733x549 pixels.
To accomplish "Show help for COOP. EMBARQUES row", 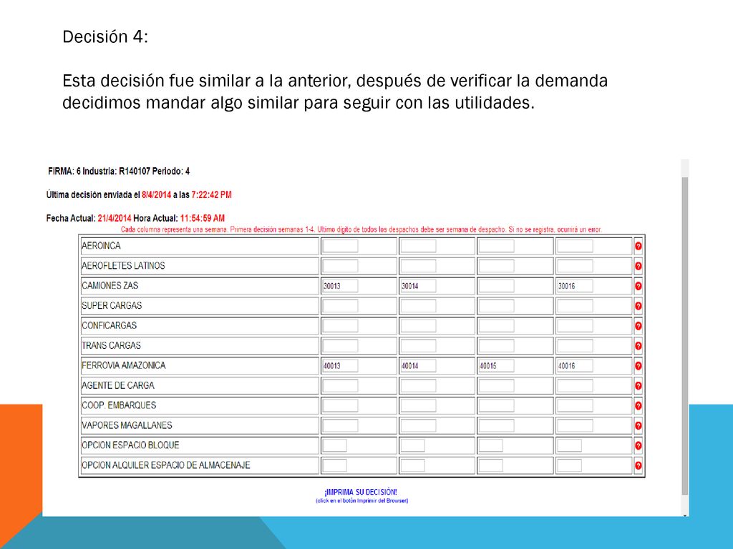I will (x=638, y=406).
